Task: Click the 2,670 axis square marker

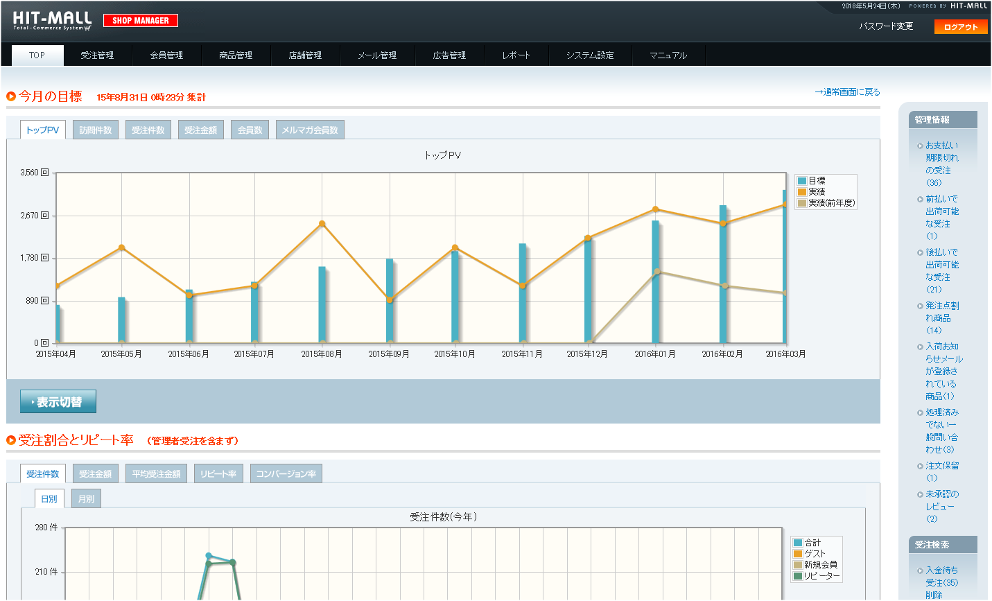Action: coord(45,216)
